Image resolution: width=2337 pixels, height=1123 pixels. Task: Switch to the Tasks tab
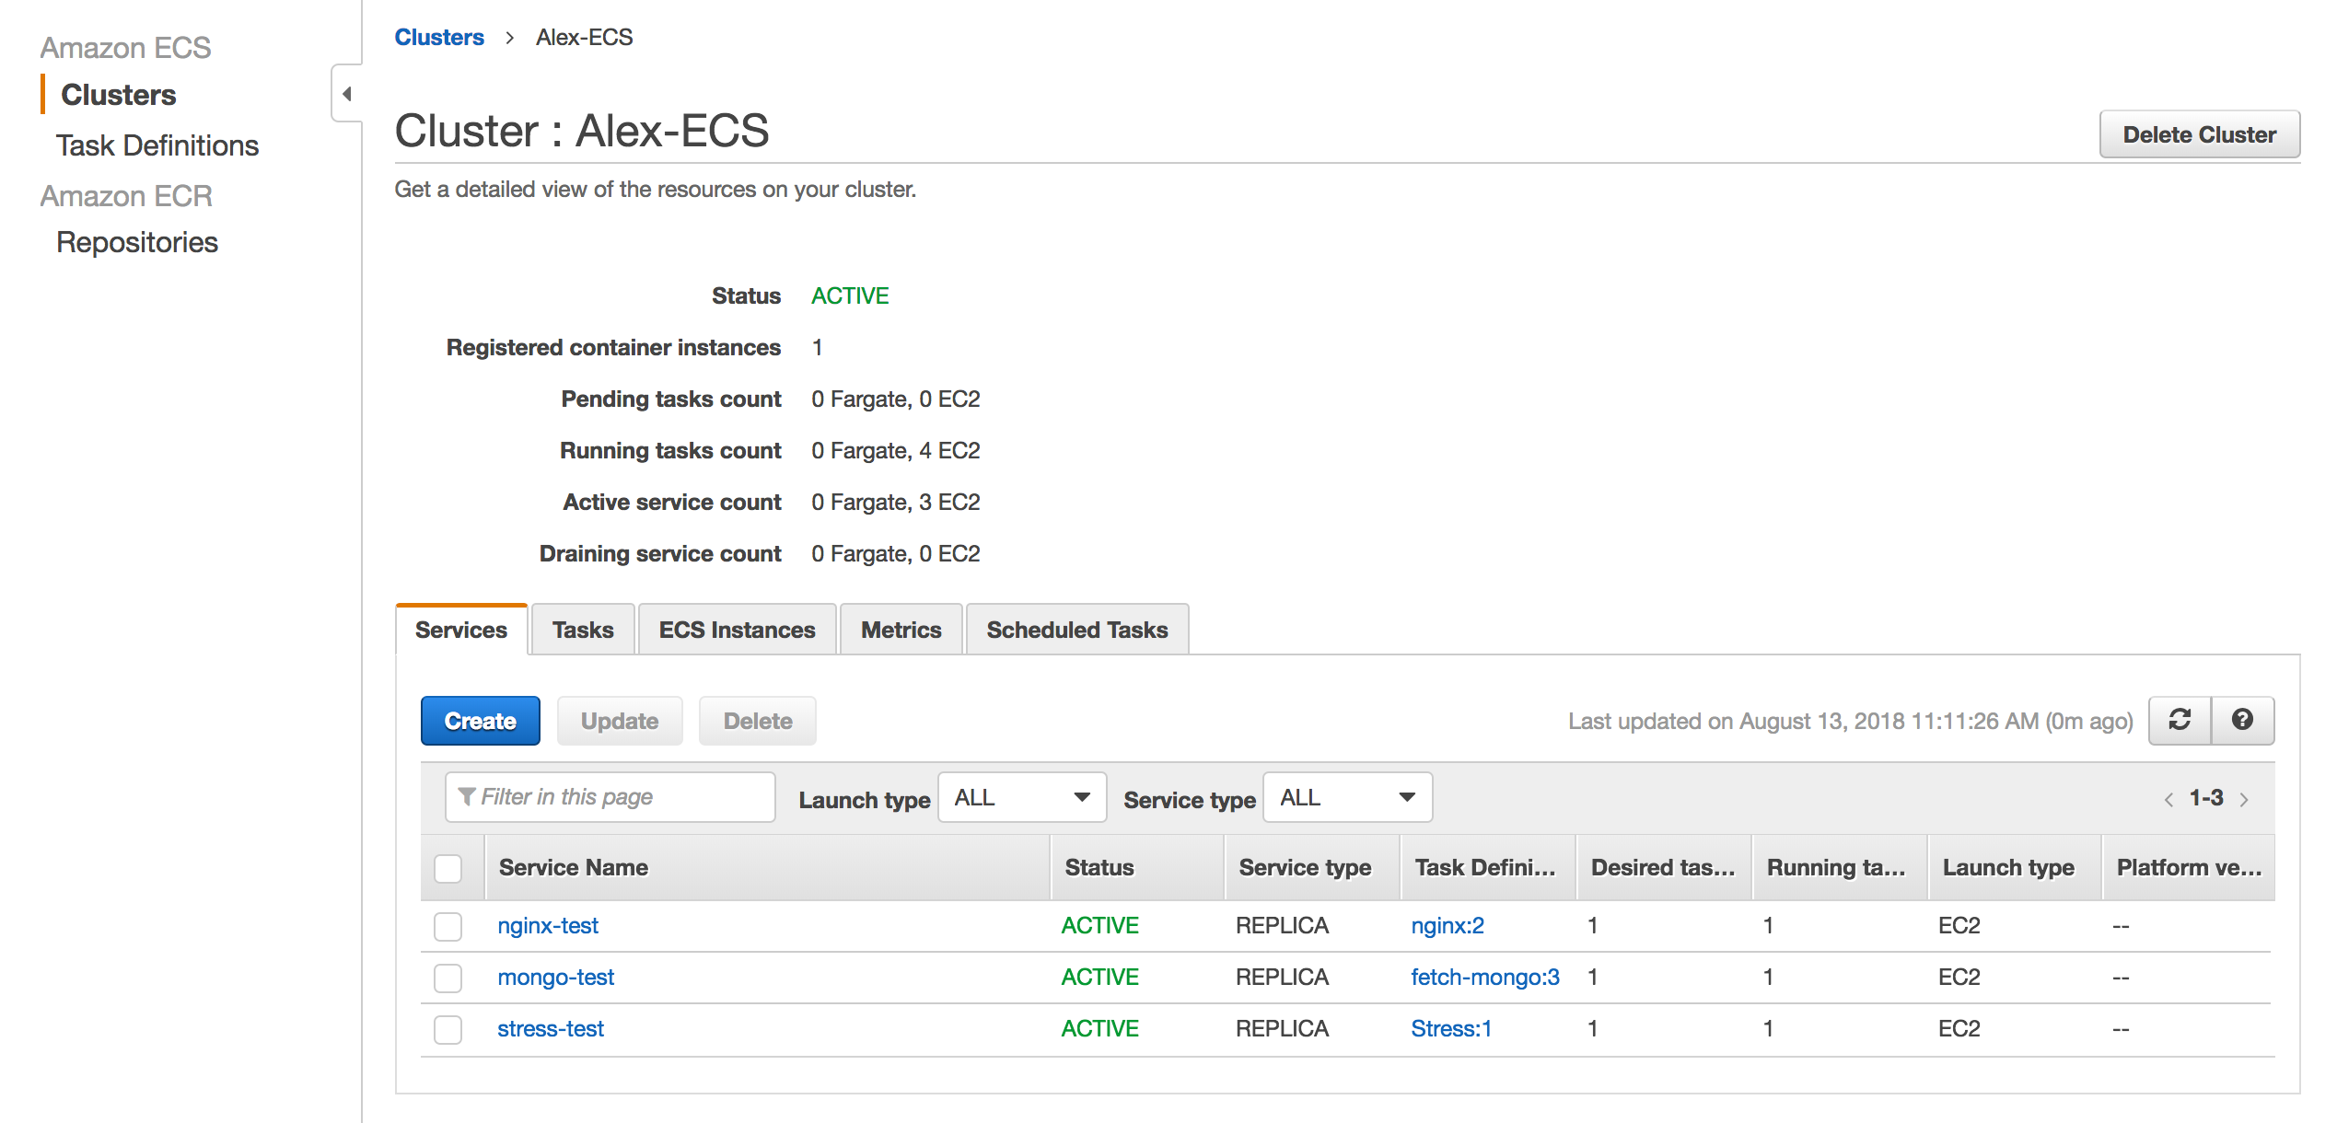(582, 630)
